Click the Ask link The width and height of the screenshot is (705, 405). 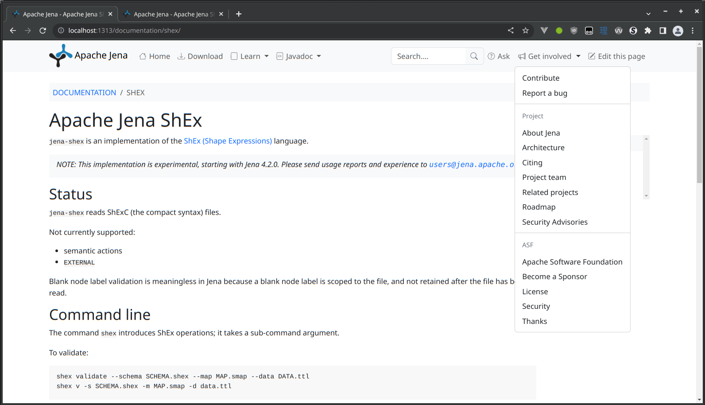(x=499, y=56)
